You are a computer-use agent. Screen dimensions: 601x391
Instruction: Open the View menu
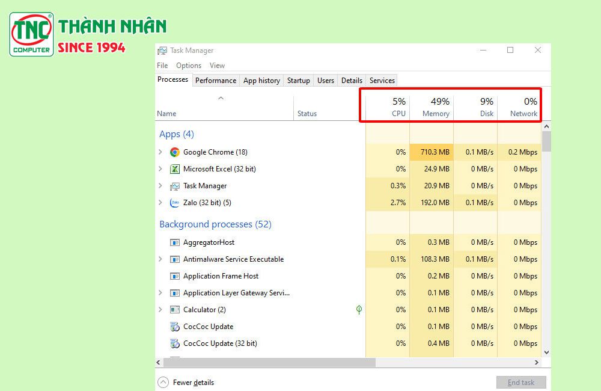point(217,66)
